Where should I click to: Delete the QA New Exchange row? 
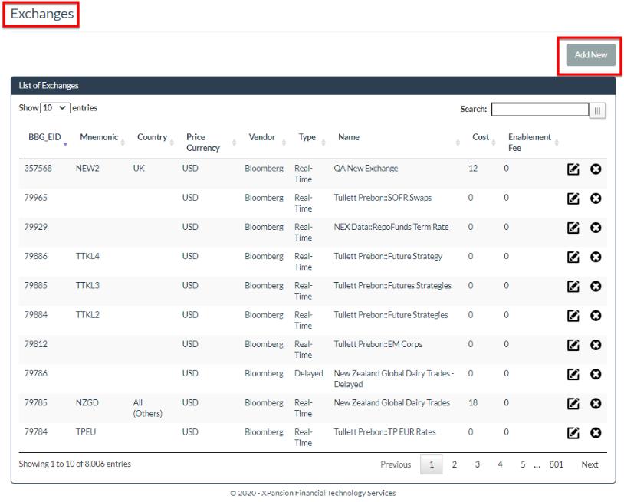pos(595,169)
